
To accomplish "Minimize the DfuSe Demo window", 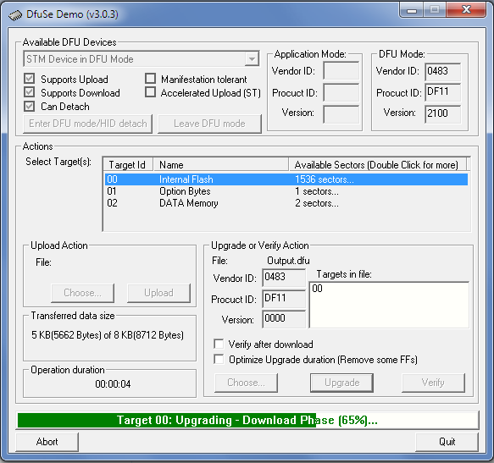I will coord(412,10).
